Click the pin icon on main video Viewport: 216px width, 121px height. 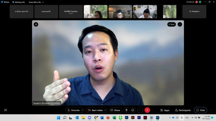click(x=36, y=24)
